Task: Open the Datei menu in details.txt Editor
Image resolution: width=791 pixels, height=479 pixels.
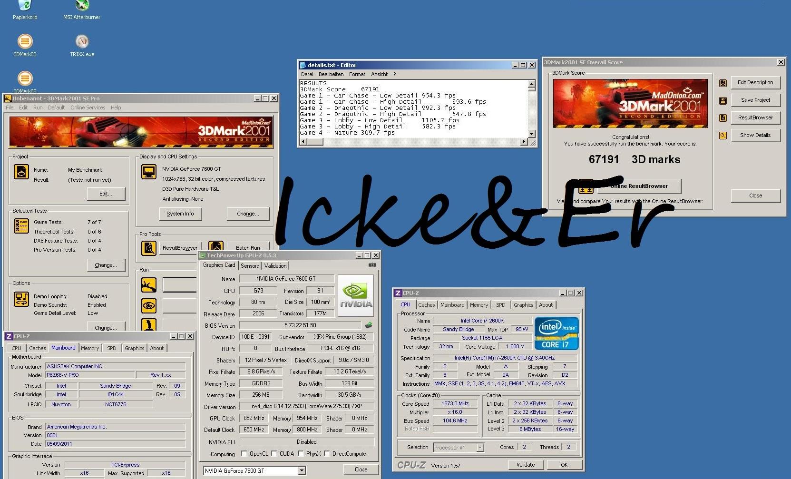Action: (307, 74)
